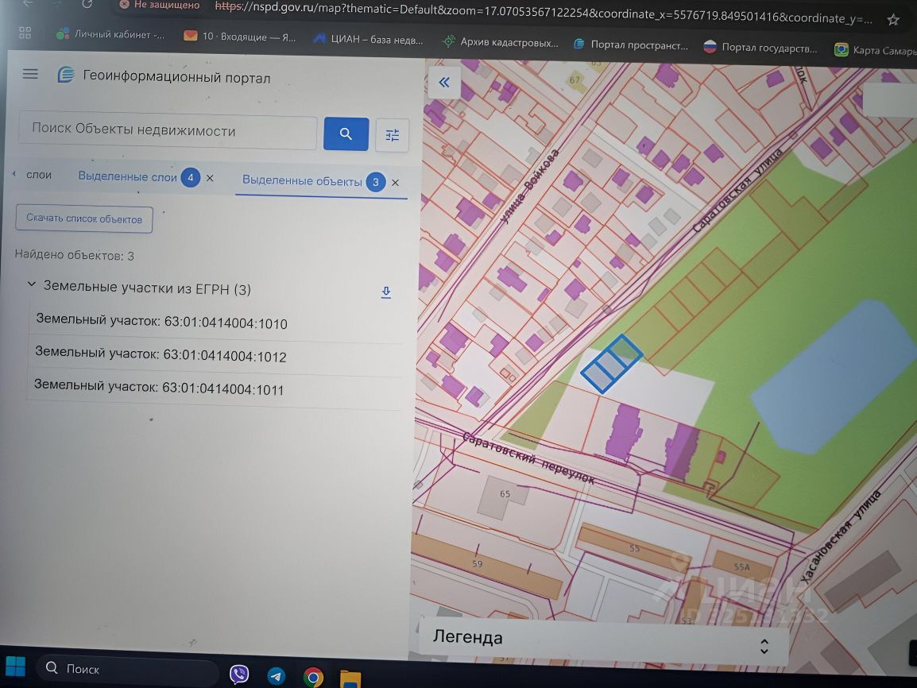Focus the Поиск Объекты недвижимости search field
This screenshot has height=688, width=917.
(167, 130)
